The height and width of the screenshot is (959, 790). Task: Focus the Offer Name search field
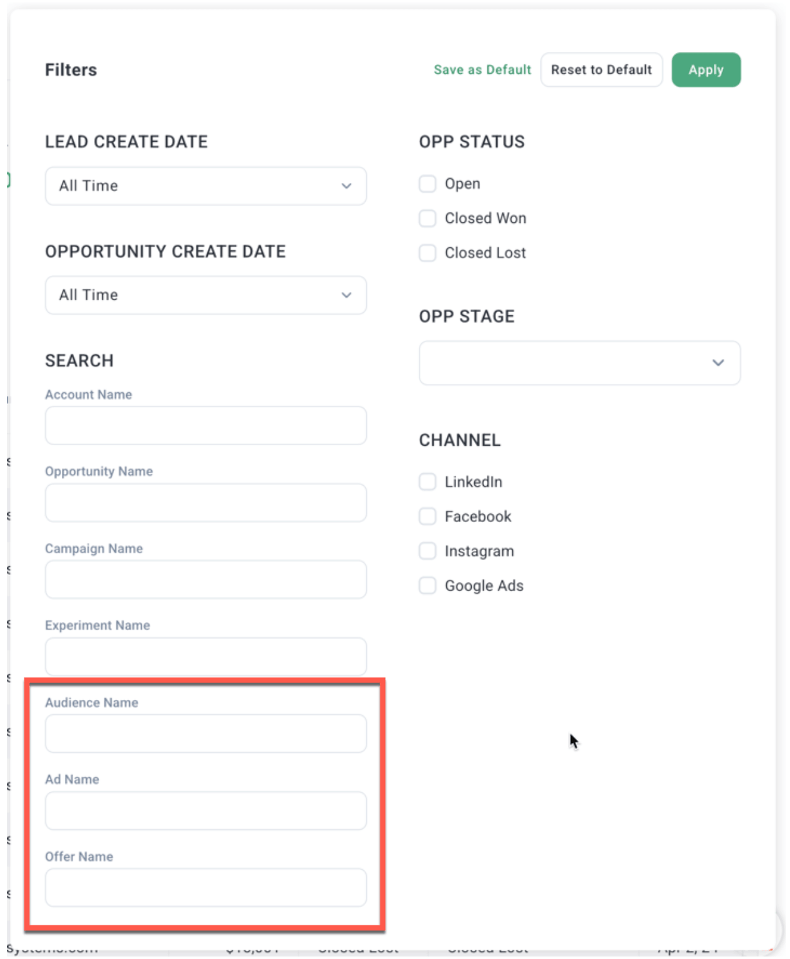(x=205, y=887)
